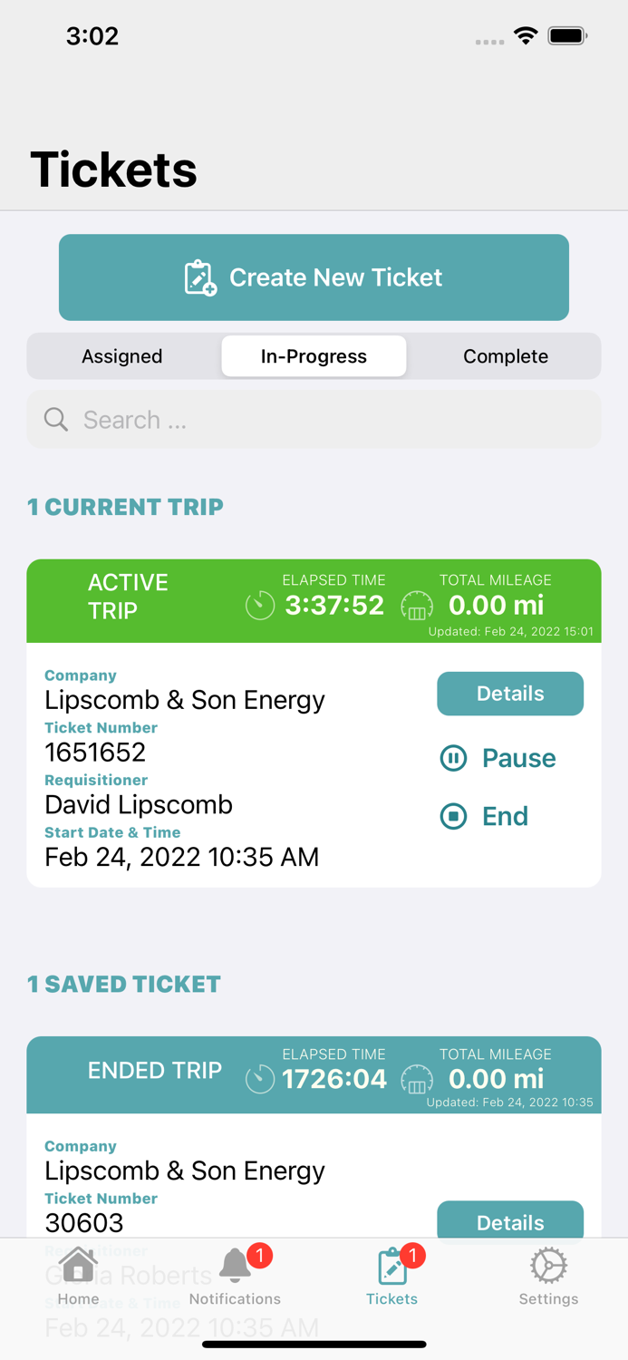
Task: Click the magnifying glass search icon
Action: 55,419
